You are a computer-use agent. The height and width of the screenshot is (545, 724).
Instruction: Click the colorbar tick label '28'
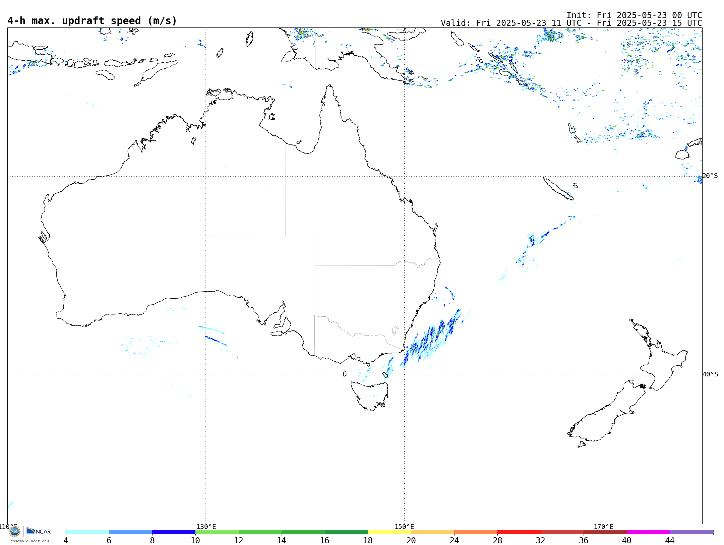497,540
